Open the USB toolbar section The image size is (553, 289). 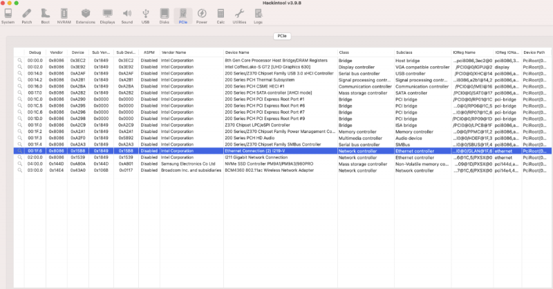click(145, 16)
